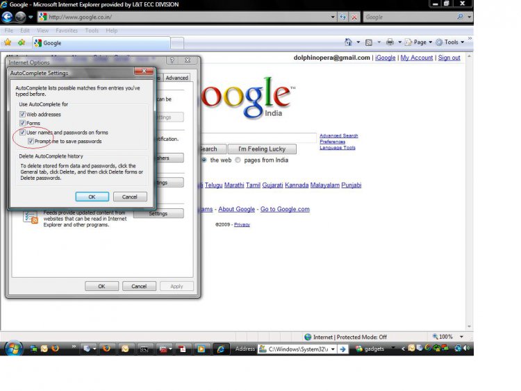Open the 100% zoom level dropdown arrow
Screen dimensions: 521x391
[461, 337]
